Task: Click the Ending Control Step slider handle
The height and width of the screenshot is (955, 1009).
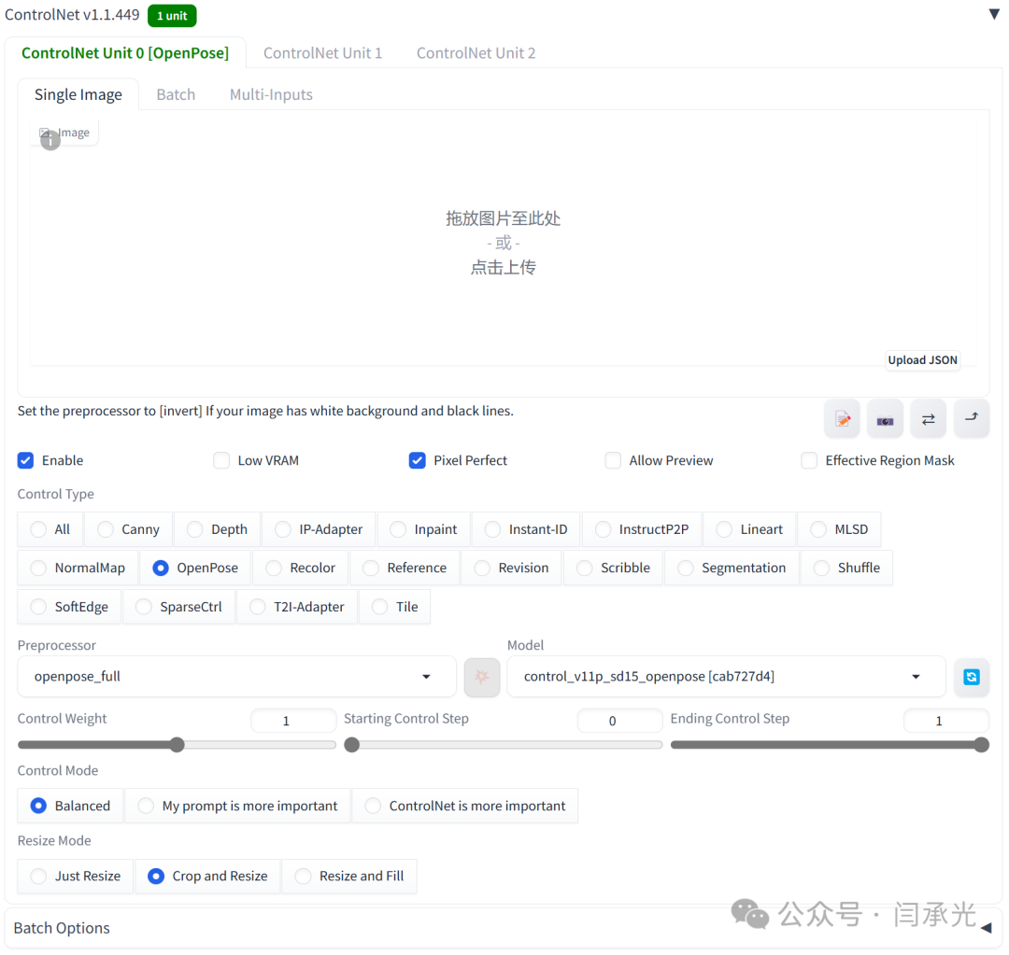Action: pyautogui.click(x=981, y=745)
